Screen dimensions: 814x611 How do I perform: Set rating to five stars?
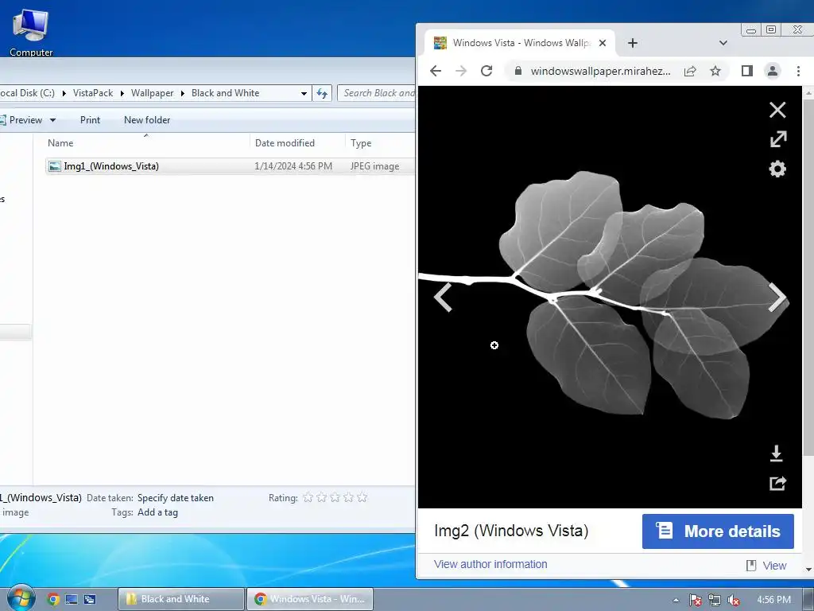pos(362,498)
